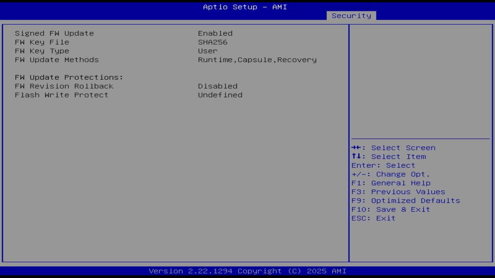This screenshot has width=495, height=278.
Task: Click the Version 2.22.1294 status bar
Action: point(247,271)
